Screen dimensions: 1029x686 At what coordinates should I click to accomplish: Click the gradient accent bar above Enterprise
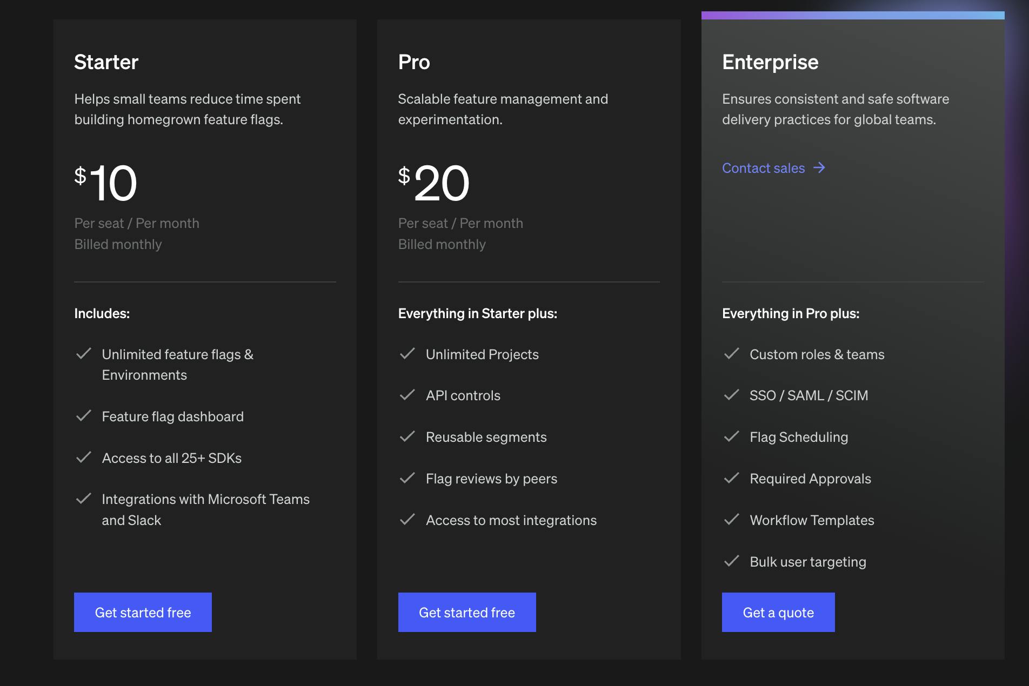(853, 15)
